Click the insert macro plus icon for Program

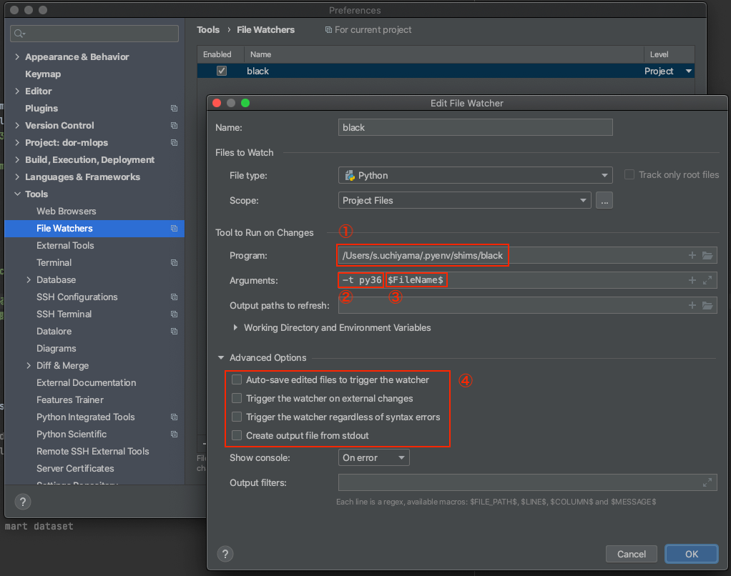coord(692,255)
